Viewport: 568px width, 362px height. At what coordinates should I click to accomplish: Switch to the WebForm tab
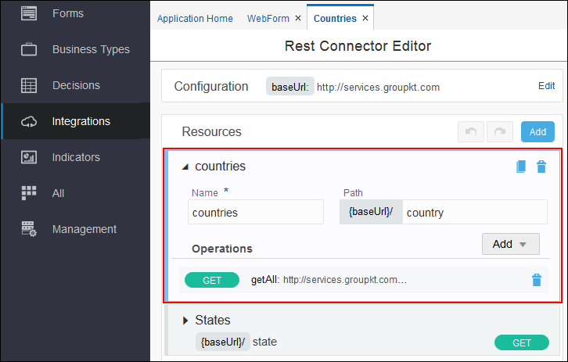pyautogui.click(x=268, y=19)
